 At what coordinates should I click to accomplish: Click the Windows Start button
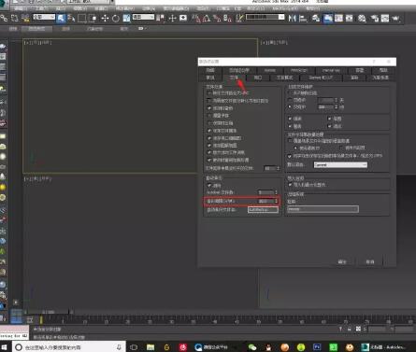5,346
